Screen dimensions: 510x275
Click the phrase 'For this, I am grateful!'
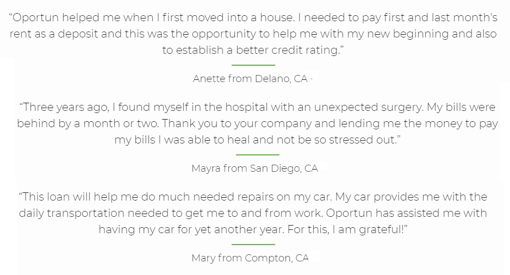click(x=345, y=229)
